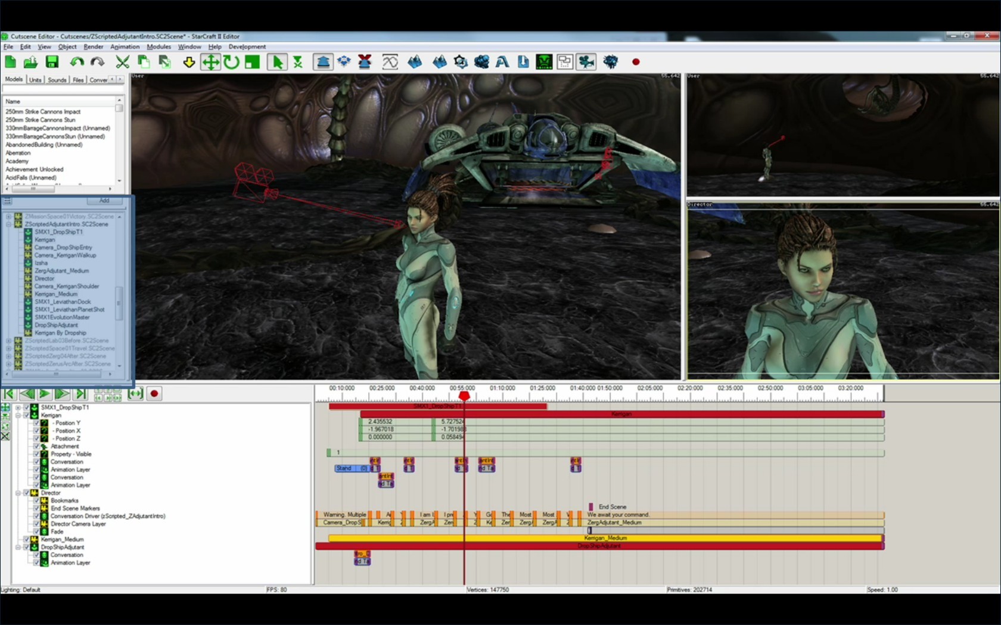Toggle the Kerrigan_Medium track checkbox
The height and width of the screenshot is (625, 1001).
[x=26, y=539]
